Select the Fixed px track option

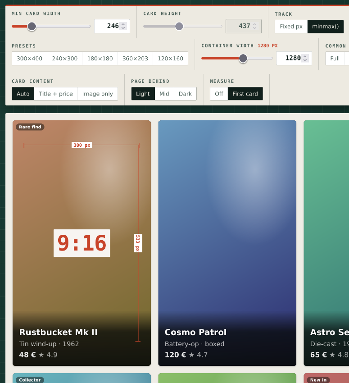coord(291,27)
